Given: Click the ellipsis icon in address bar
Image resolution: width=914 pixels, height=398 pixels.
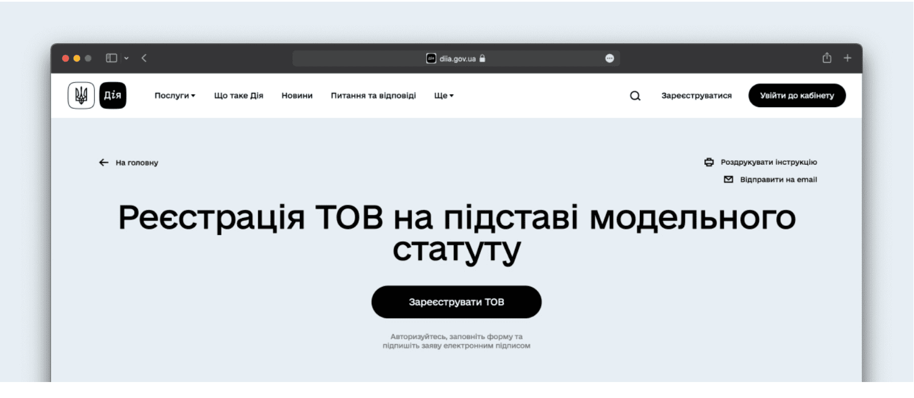Looking at the screenshot, I should (x=610, y=58).
